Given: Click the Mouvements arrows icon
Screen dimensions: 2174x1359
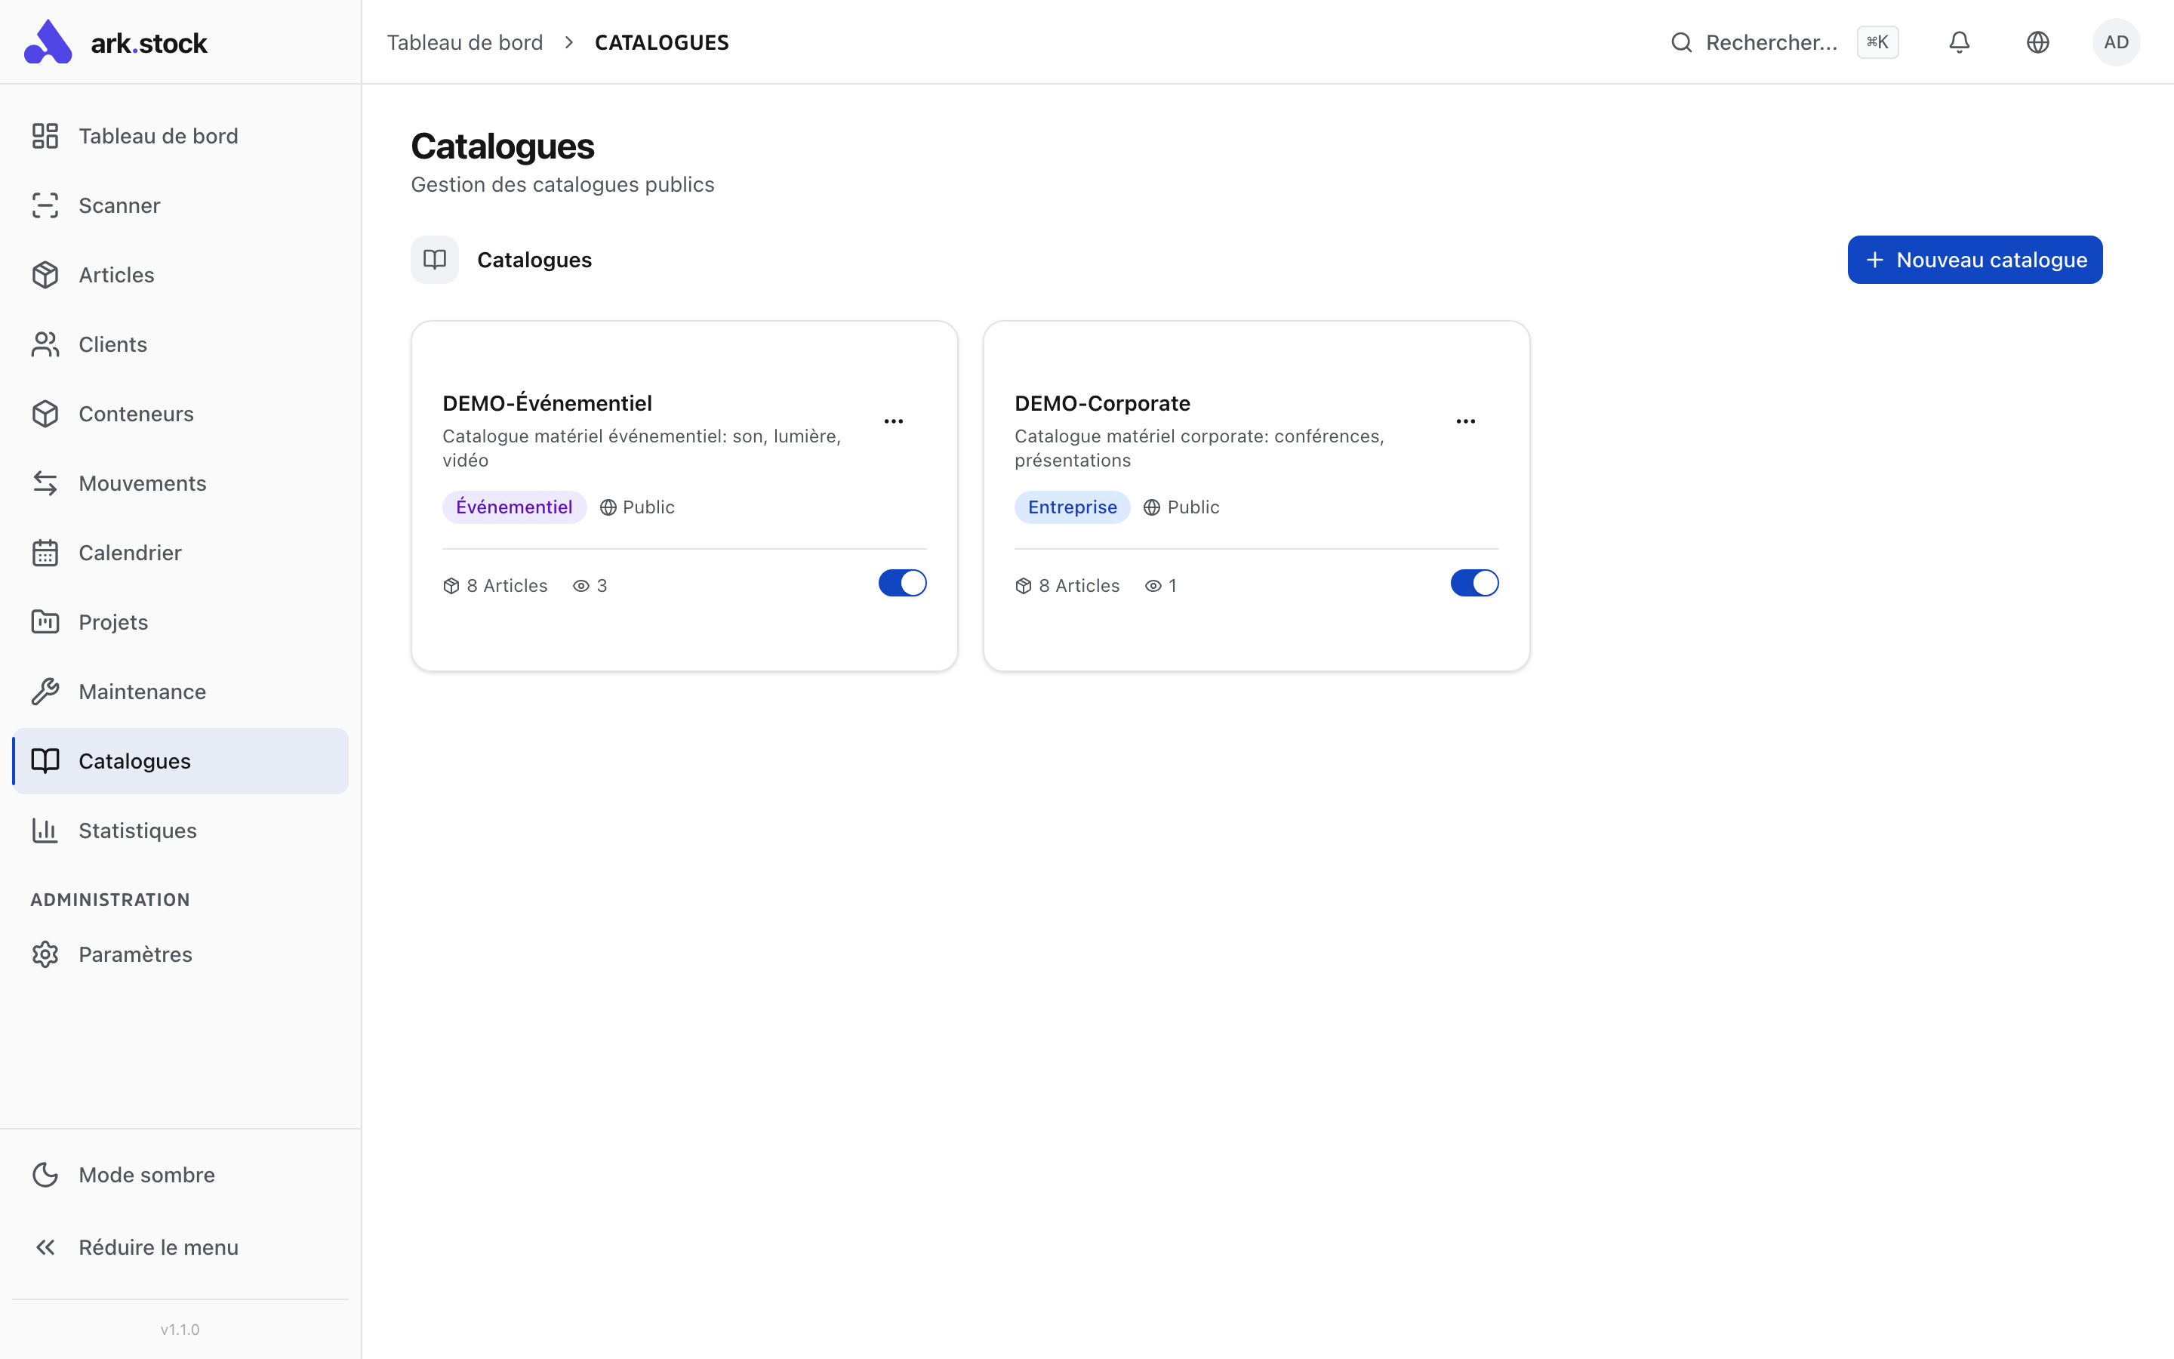Looking at the screenshot, I should (46, 482).
